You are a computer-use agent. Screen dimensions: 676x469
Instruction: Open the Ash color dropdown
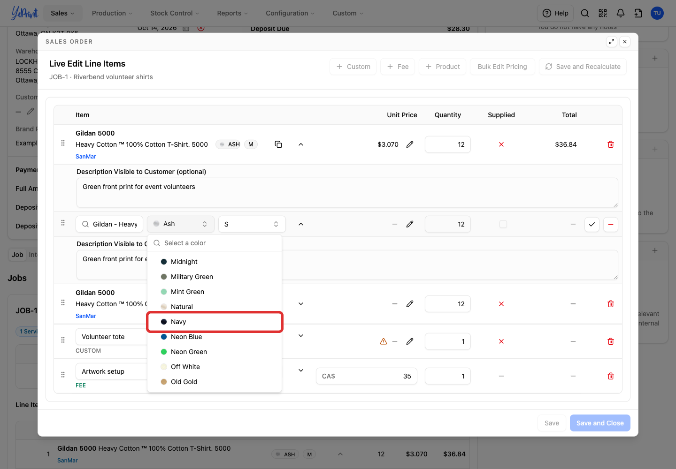181,224
